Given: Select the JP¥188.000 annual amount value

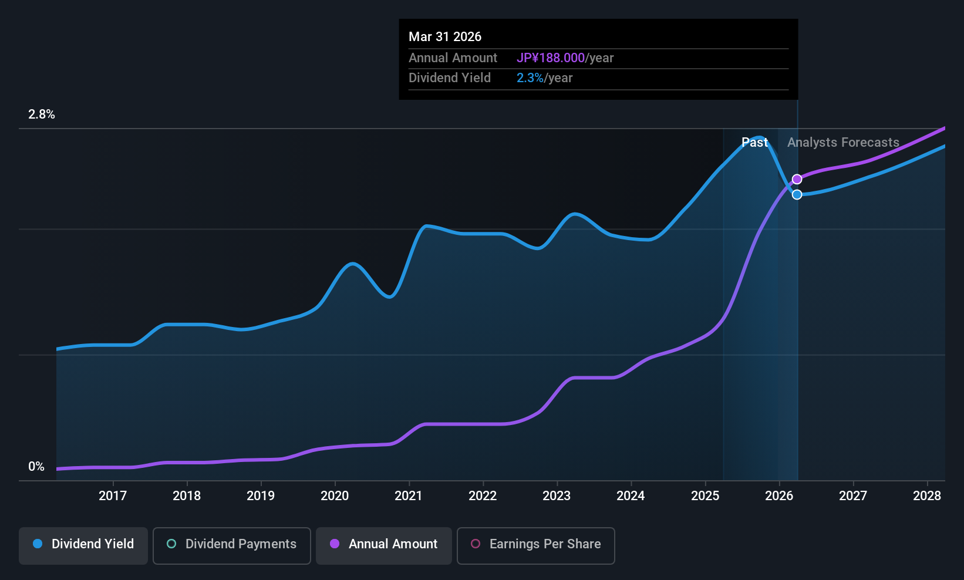Looking at the screenshot, I should (x=550, y=58).
